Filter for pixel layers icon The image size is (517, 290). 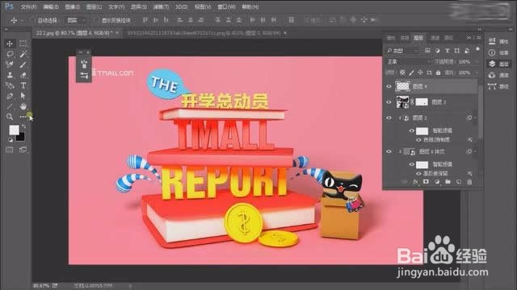tap(427, 51)
